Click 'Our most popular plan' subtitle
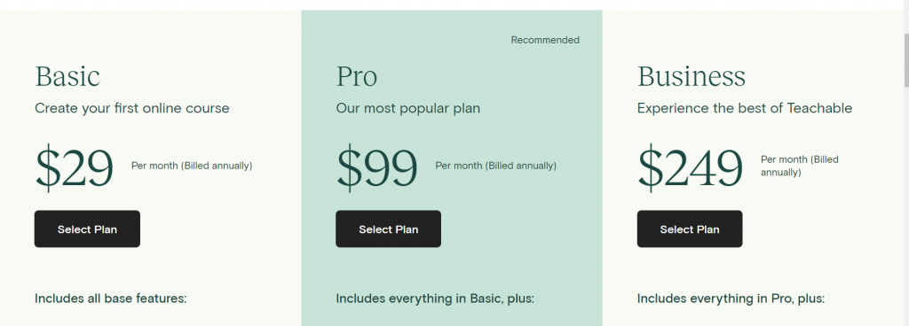Viewport: 909px width, 326px height. tap(408, 108)
